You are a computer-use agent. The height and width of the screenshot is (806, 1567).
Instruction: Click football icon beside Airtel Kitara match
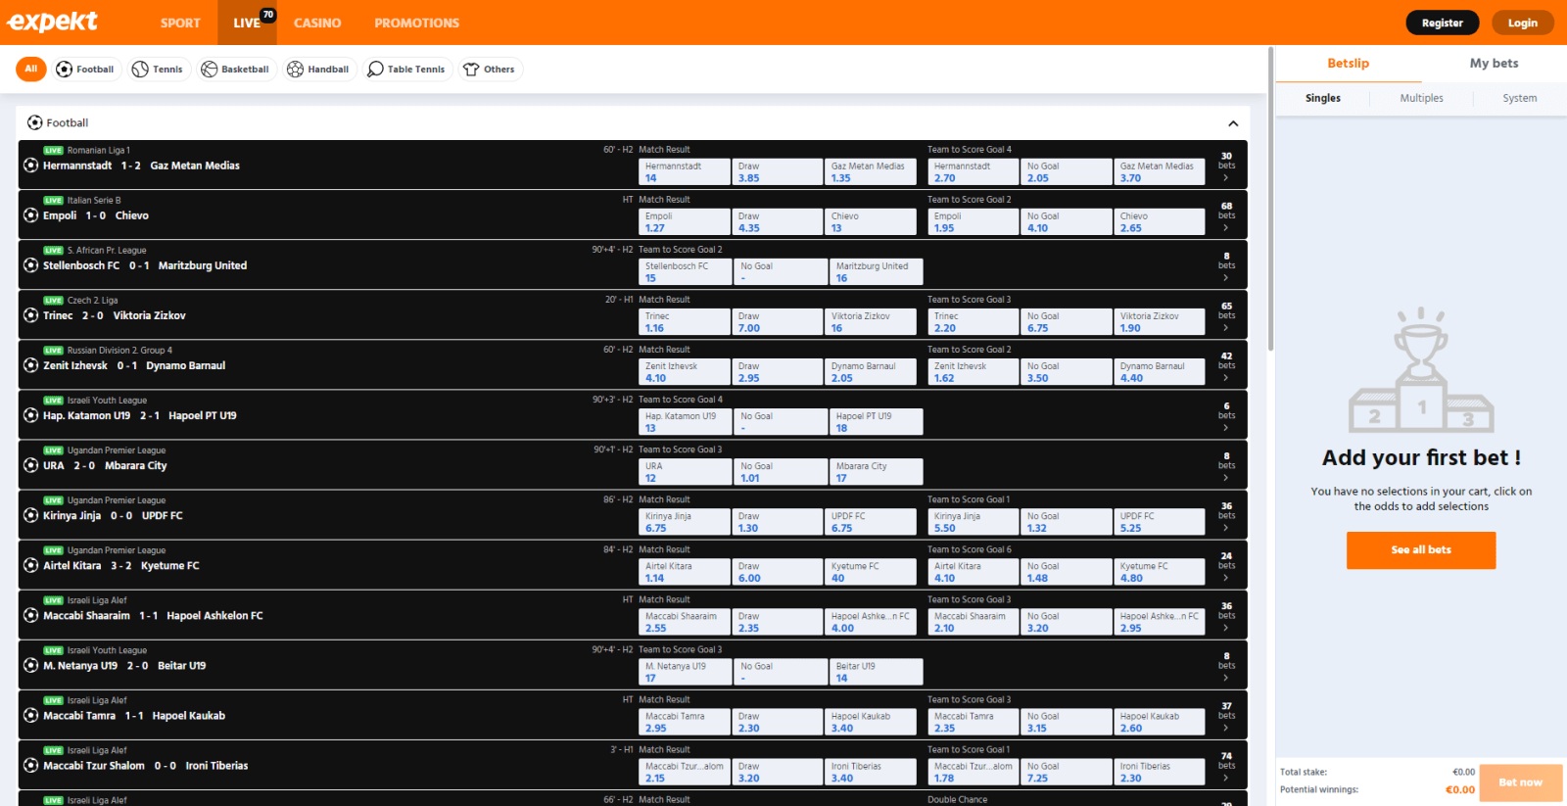click(31, 565)
